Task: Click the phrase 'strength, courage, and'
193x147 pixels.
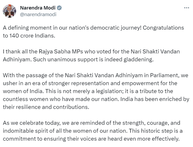Action: tap(151, 123)
